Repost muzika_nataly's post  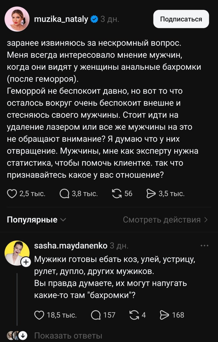pyautogui.click(x=117, y=193)
